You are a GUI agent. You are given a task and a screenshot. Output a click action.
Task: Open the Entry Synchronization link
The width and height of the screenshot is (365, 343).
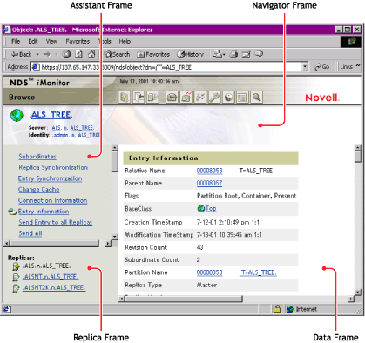(50, 178)
